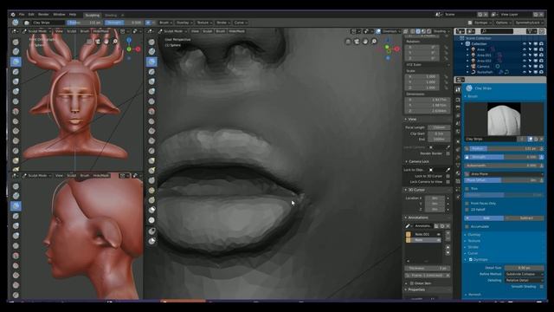Toggle the Dyntopo checkbox in brush panel
This screenshot has height=312, width=554.
click(x=471, y=260)
